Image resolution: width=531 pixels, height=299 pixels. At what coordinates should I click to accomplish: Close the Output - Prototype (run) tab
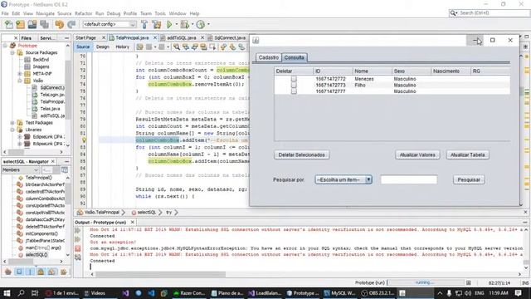pyautogui.click(x=133, y=223)
